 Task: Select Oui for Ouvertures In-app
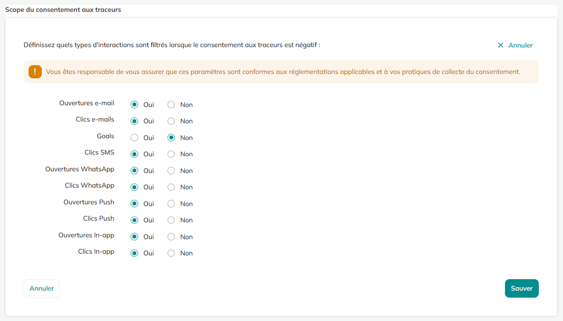point(135,237)
